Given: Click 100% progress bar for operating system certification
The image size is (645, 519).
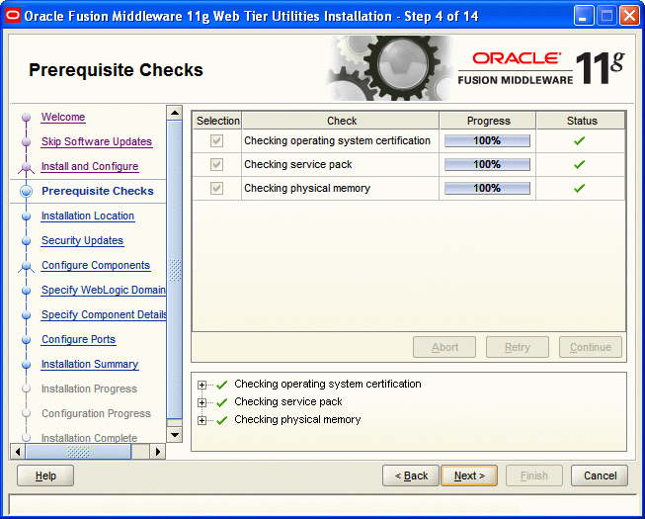Looking at the screenshot, I should point(487,140).
